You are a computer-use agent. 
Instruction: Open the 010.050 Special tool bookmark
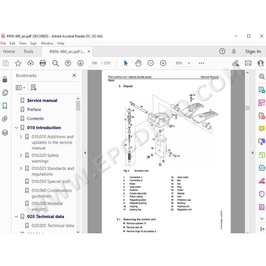51,182
